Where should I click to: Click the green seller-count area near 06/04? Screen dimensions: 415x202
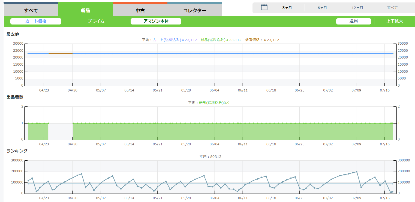tap(214, 131)
